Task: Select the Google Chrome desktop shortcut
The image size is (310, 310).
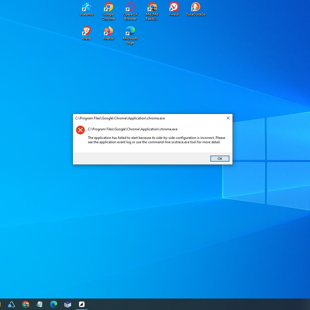Action: 108,11
